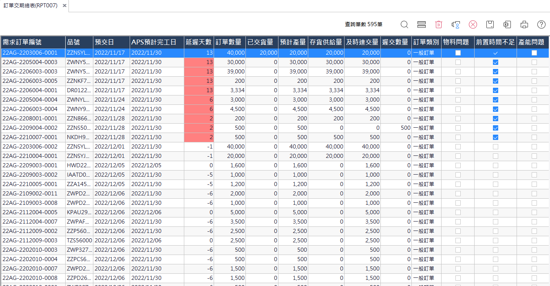Click the 預計產量 column header
The height and width of the screenshot is (286, 550).
(x=293, y=42)
